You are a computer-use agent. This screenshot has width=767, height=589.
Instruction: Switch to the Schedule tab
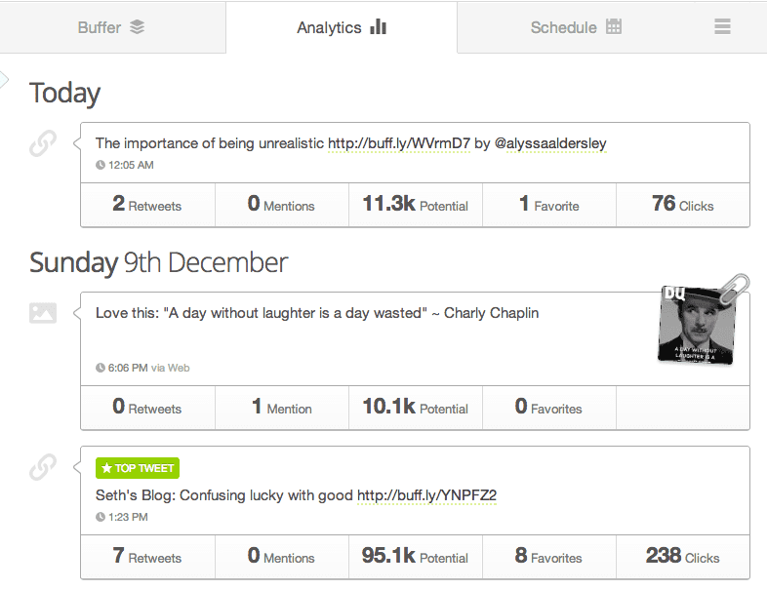click(576, 27)
